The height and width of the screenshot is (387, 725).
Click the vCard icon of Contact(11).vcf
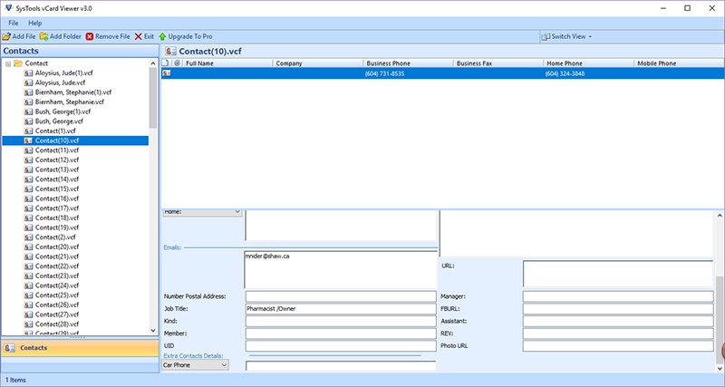(x=28, y=150)
